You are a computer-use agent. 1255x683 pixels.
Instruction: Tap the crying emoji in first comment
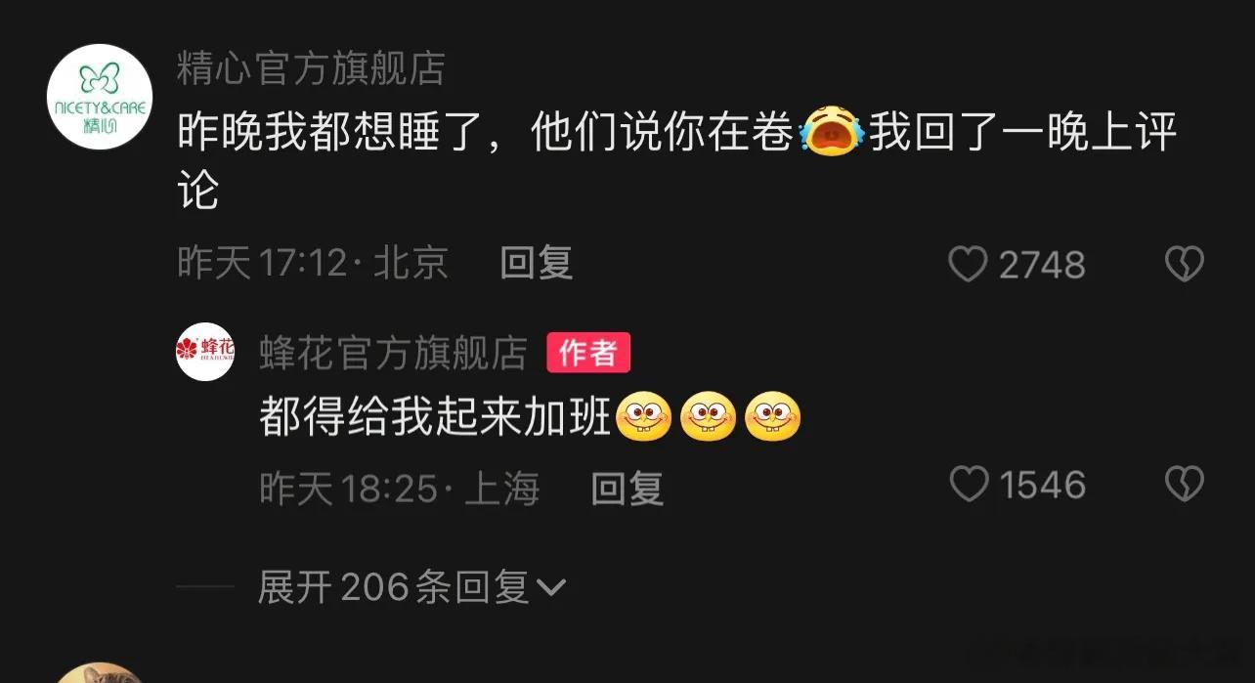831,134
